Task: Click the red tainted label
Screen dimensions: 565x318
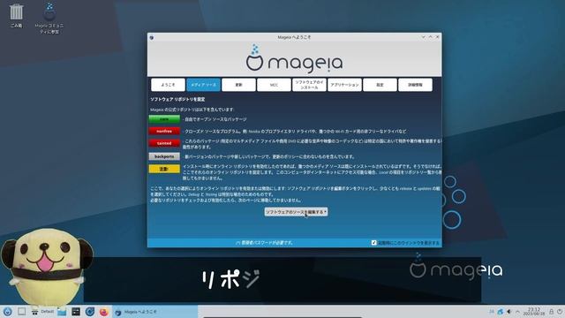Action: pyautogui.click(x=164, y=143)
